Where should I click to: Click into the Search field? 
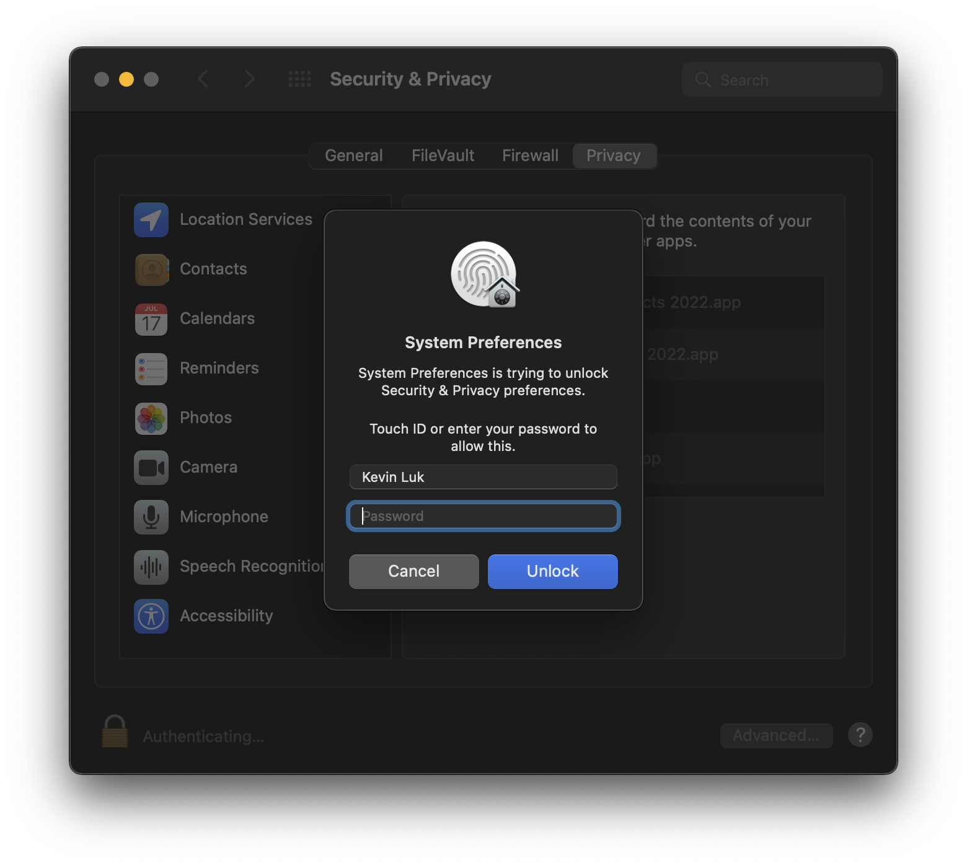click(782, 79)
